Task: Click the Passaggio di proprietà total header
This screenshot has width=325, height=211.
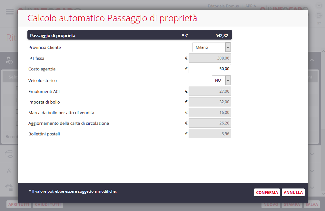Action: [x=130, y=35]
